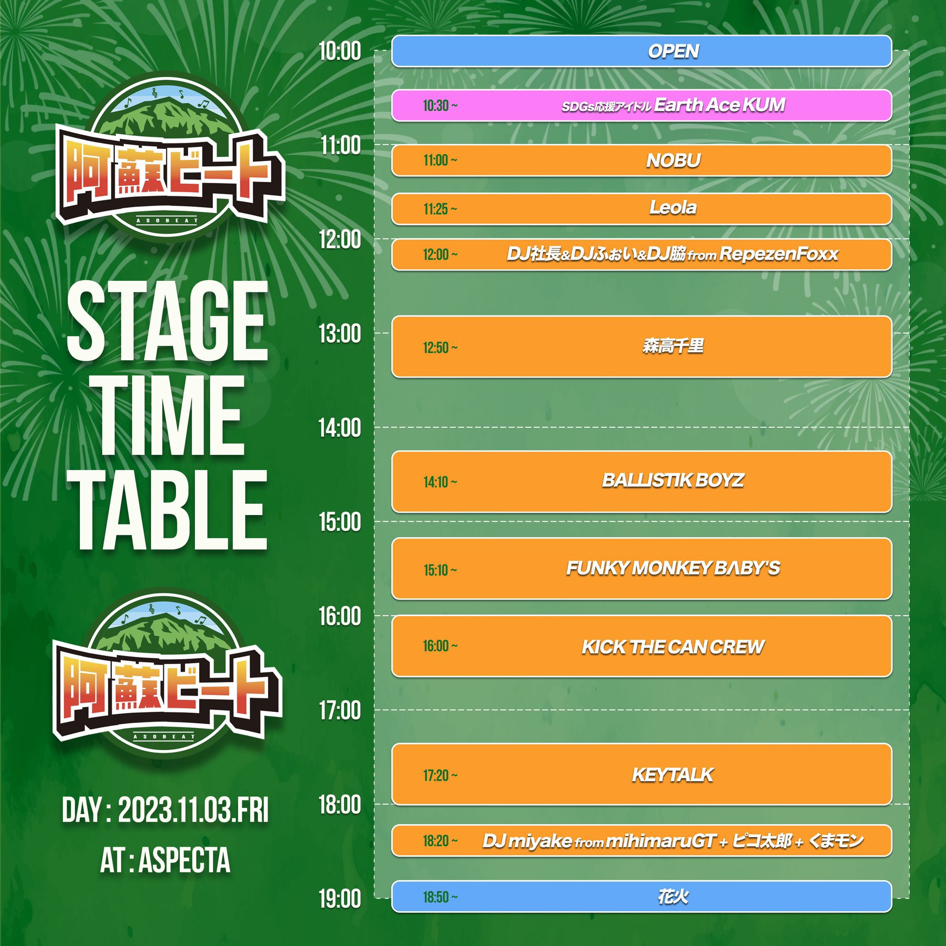Click the blue OPEN bar
The width and height of the screenshot is (946, 946).
[642, 51]
